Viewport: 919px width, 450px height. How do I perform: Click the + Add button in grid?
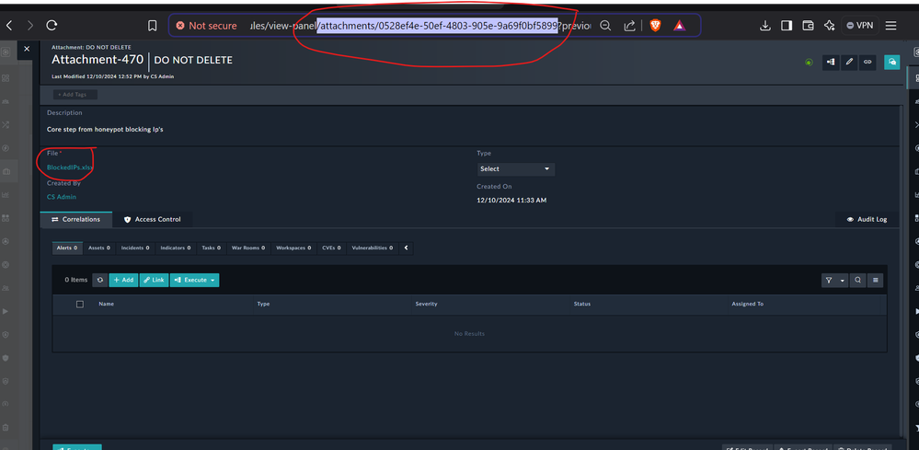click(123, 280)
